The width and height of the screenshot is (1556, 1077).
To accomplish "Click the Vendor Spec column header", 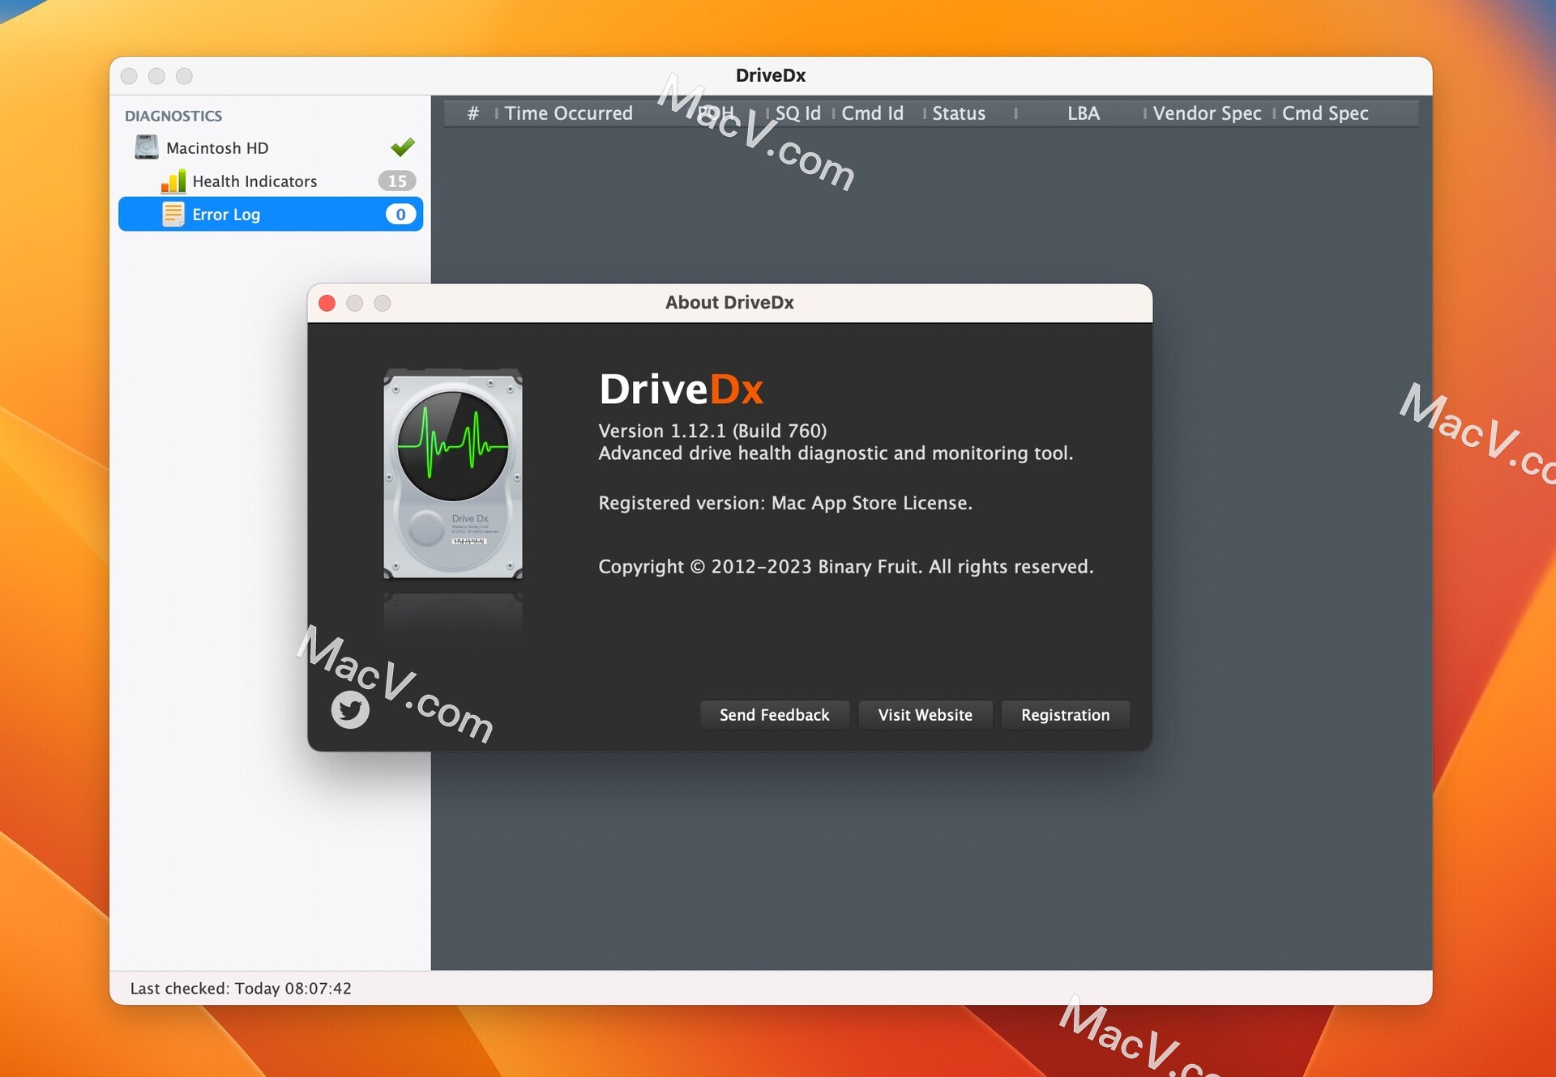I will pos(1206,113).
